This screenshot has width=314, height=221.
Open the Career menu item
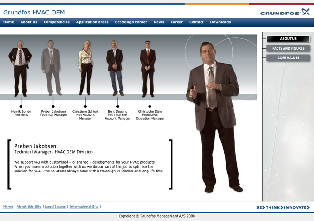(177, 22)
